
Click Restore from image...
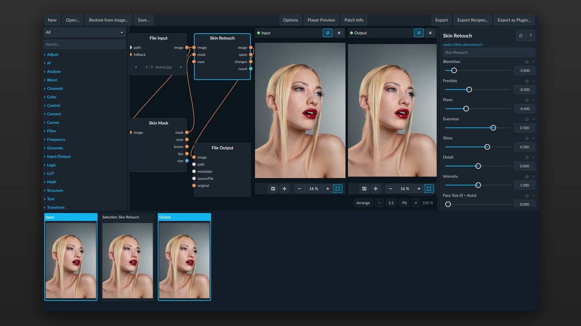pyautogui.click(x=109, y=20)
